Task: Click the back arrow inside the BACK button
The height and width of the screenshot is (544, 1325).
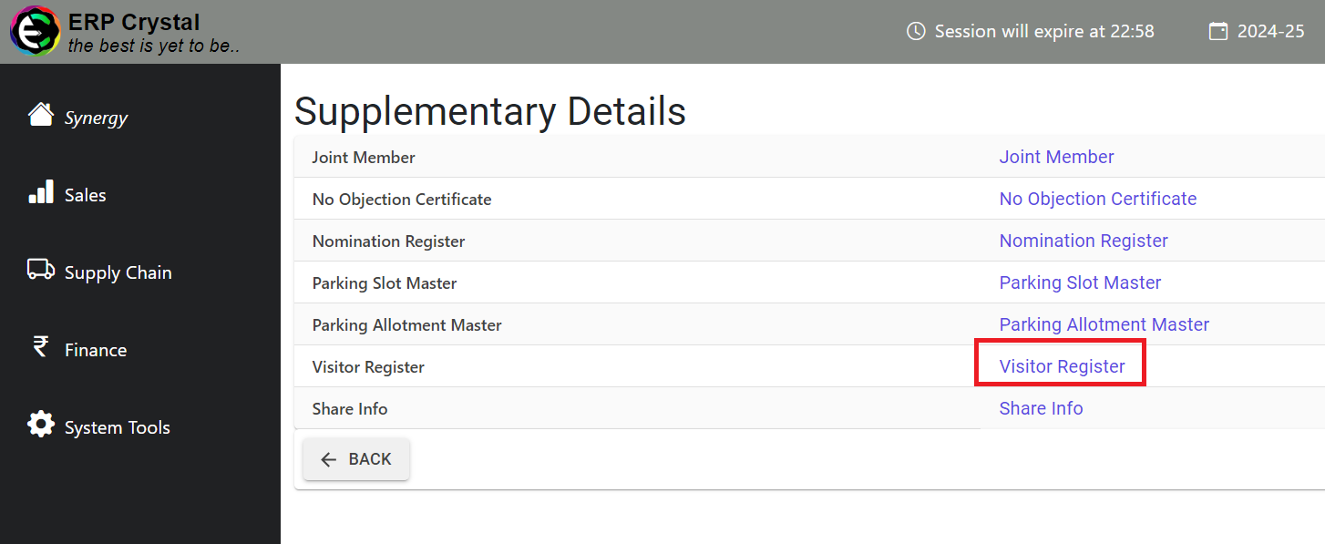Action: [x=329, y=459]
